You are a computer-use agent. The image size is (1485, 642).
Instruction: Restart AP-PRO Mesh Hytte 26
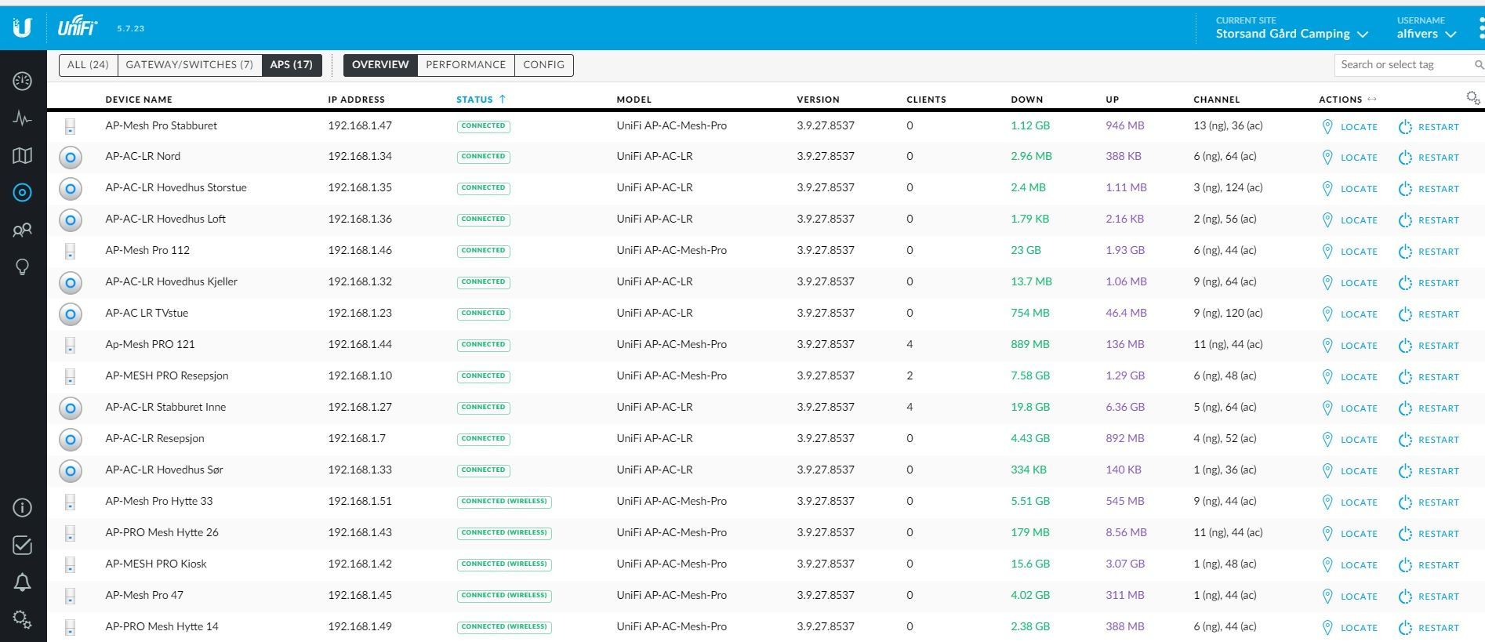pos(1429,534)
